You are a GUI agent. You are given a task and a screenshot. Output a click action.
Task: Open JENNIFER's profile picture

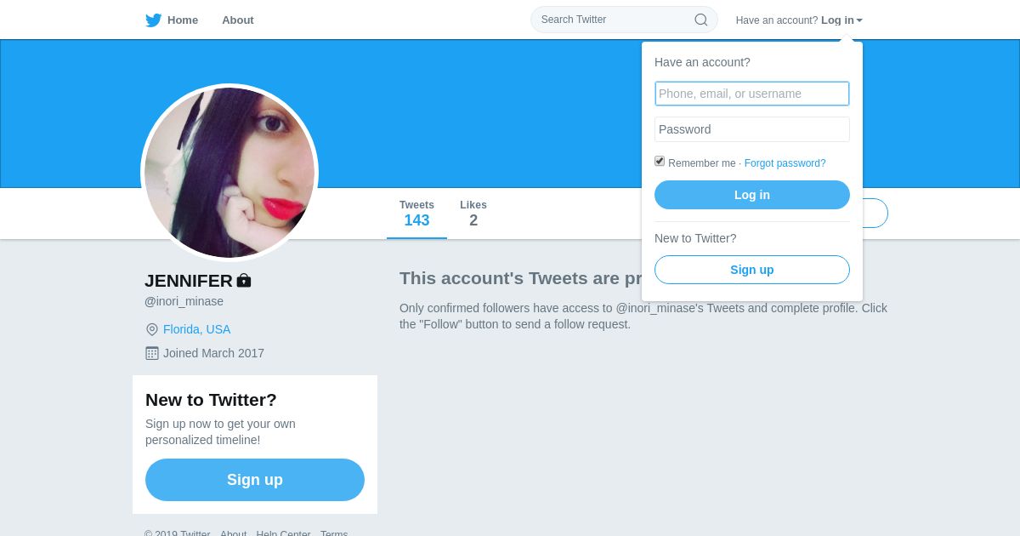(229, 173)
